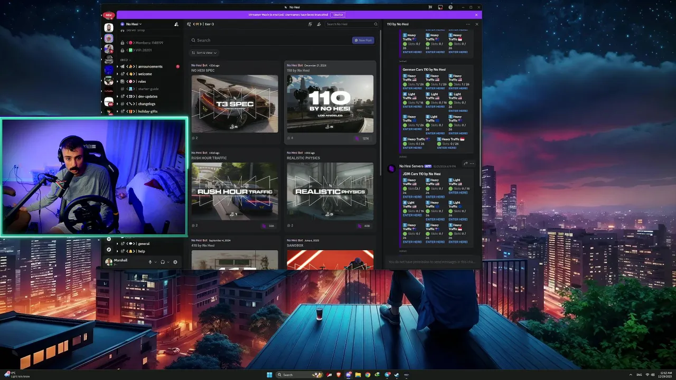This screenshot has width=676, height=380.
Task: Open the RUSH HOUR TRAFFIC forum post
Action: (x=234, y=189)
